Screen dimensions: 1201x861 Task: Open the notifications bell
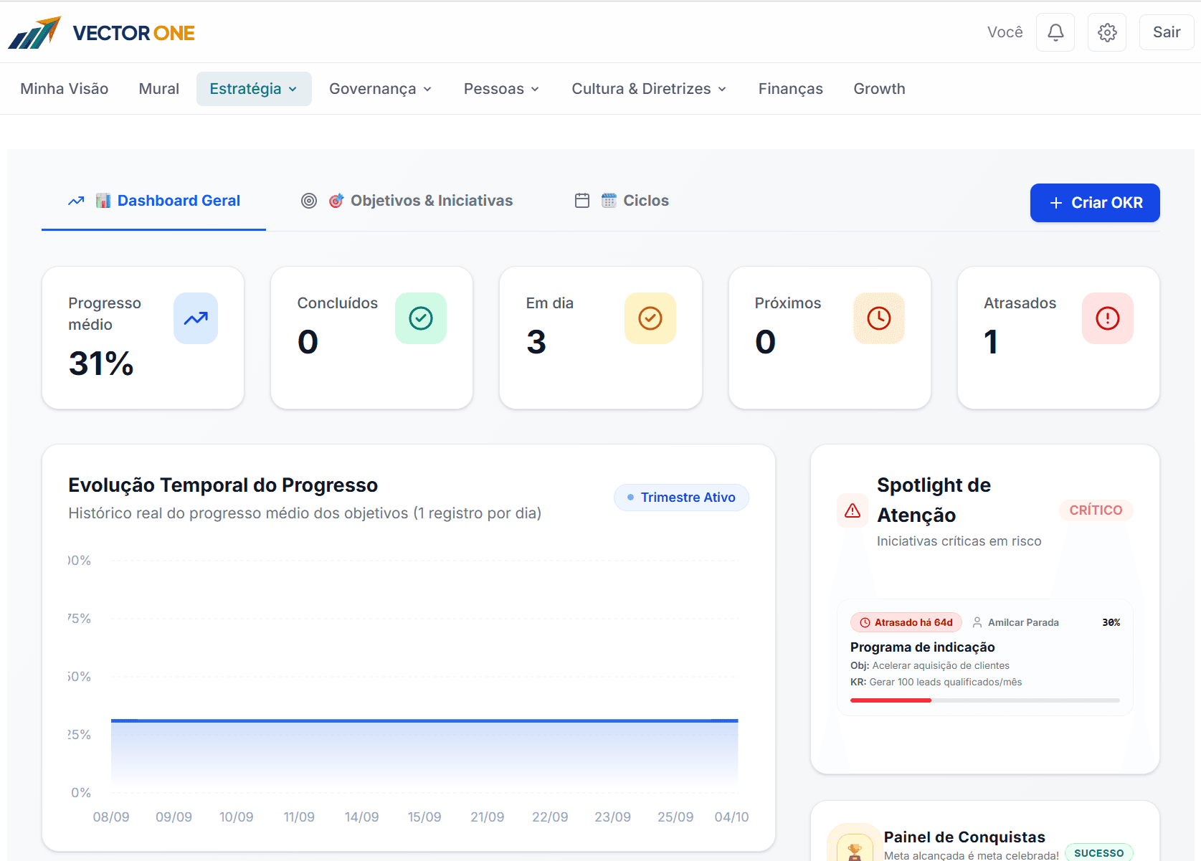click(1055, 32)
